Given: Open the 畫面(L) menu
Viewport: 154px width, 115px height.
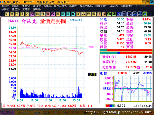Looking at the screenshot, I should coord(5,6).
